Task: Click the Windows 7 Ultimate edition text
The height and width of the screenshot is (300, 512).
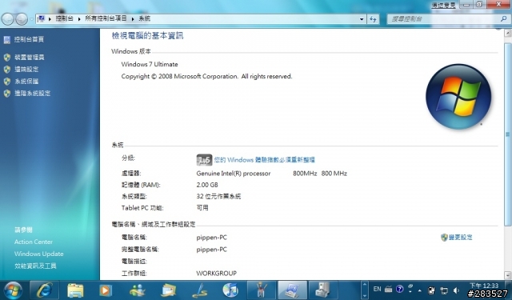Action: 150,64
